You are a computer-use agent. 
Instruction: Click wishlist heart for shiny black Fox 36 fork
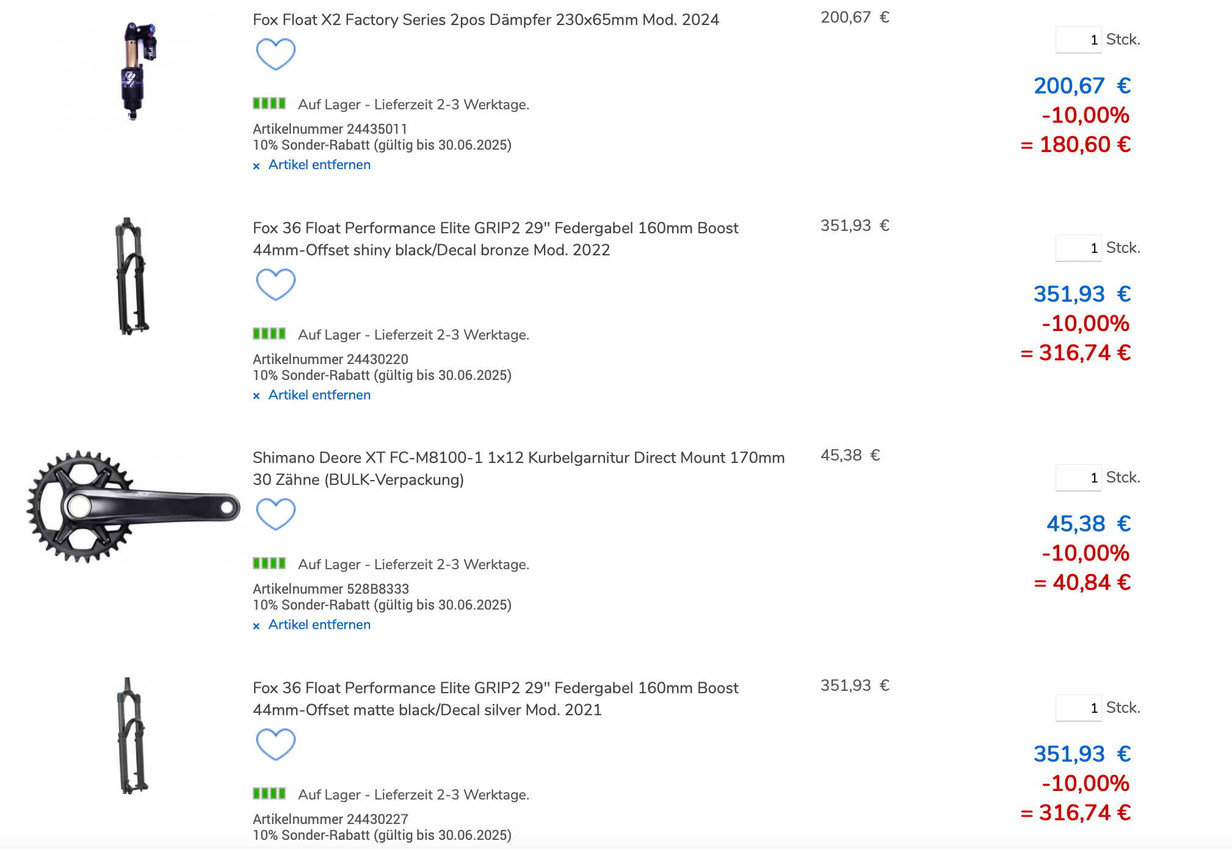coord(275,284)
